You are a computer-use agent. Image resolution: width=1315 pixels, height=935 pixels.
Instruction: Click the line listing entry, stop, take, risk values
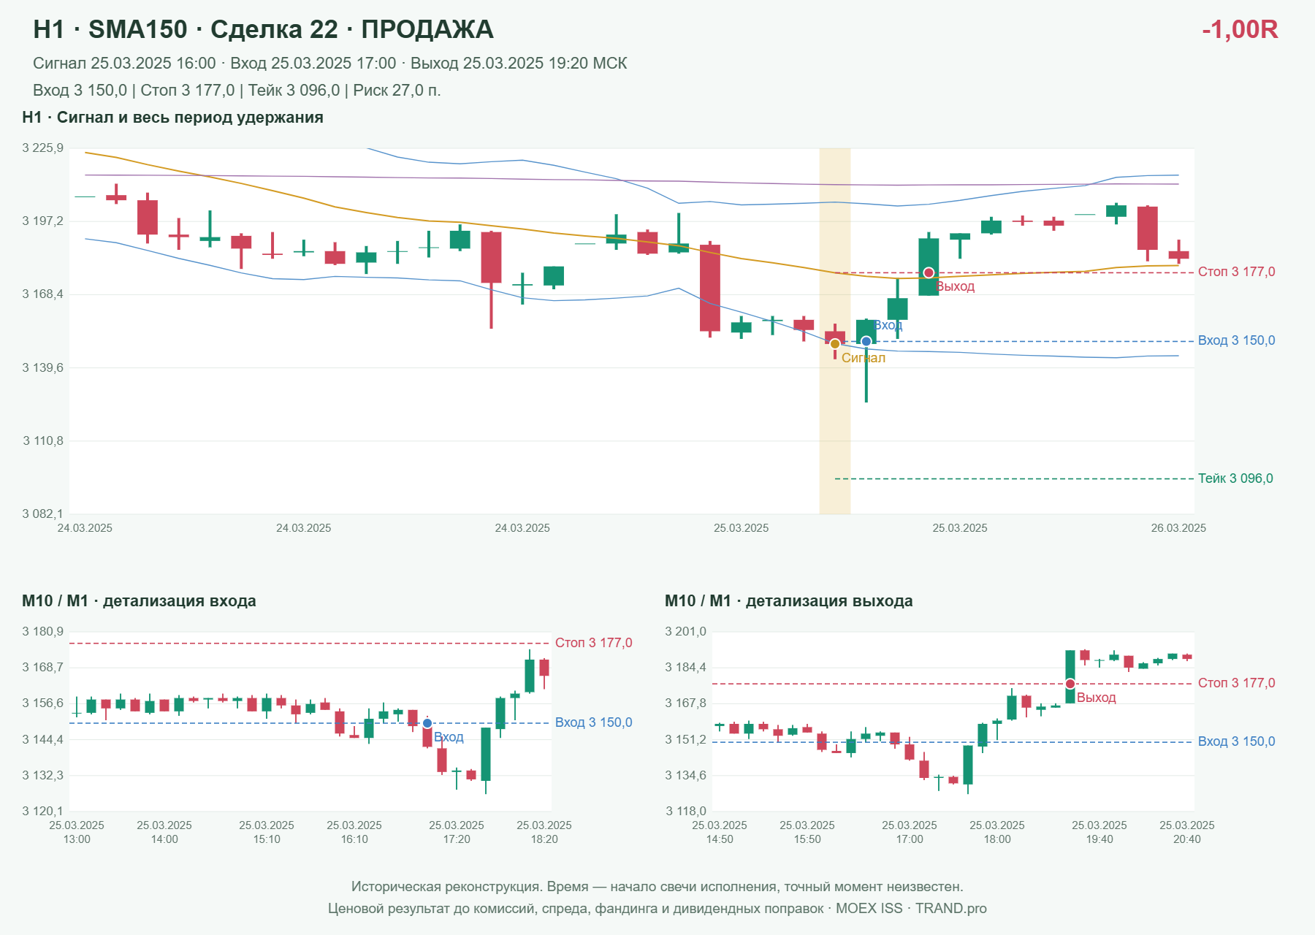tap(237, 91)
